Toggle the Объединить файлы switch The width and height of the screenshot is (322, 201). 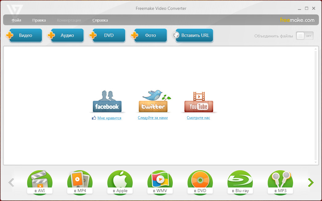click(304, 36)
